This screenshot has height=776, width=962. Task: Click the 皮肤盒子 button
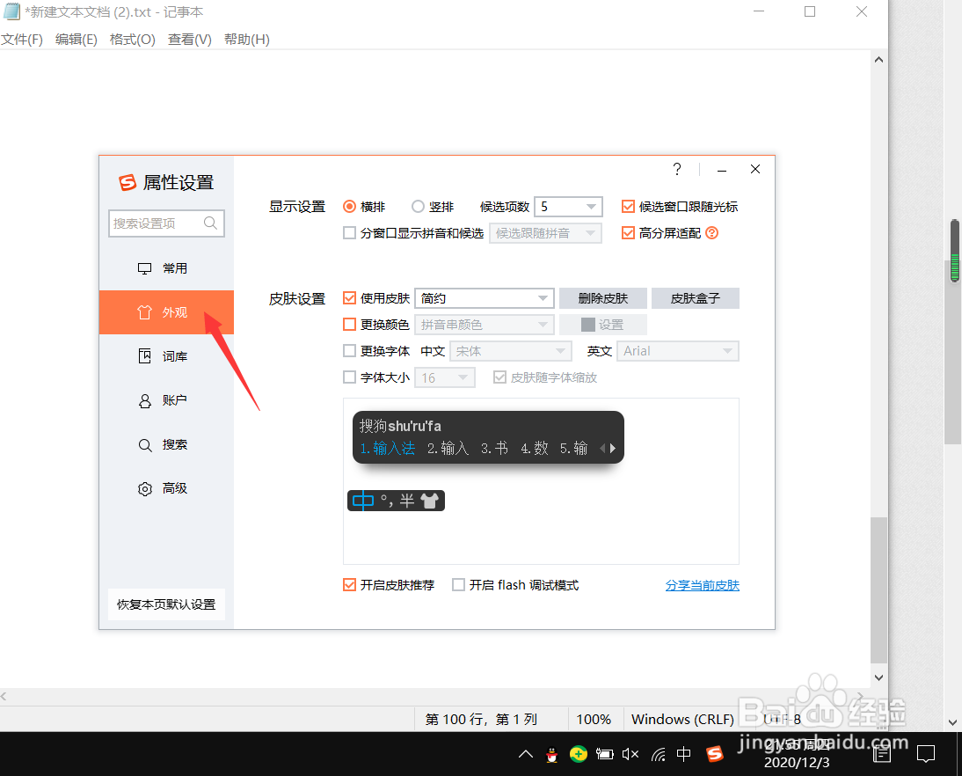(695, 297)
